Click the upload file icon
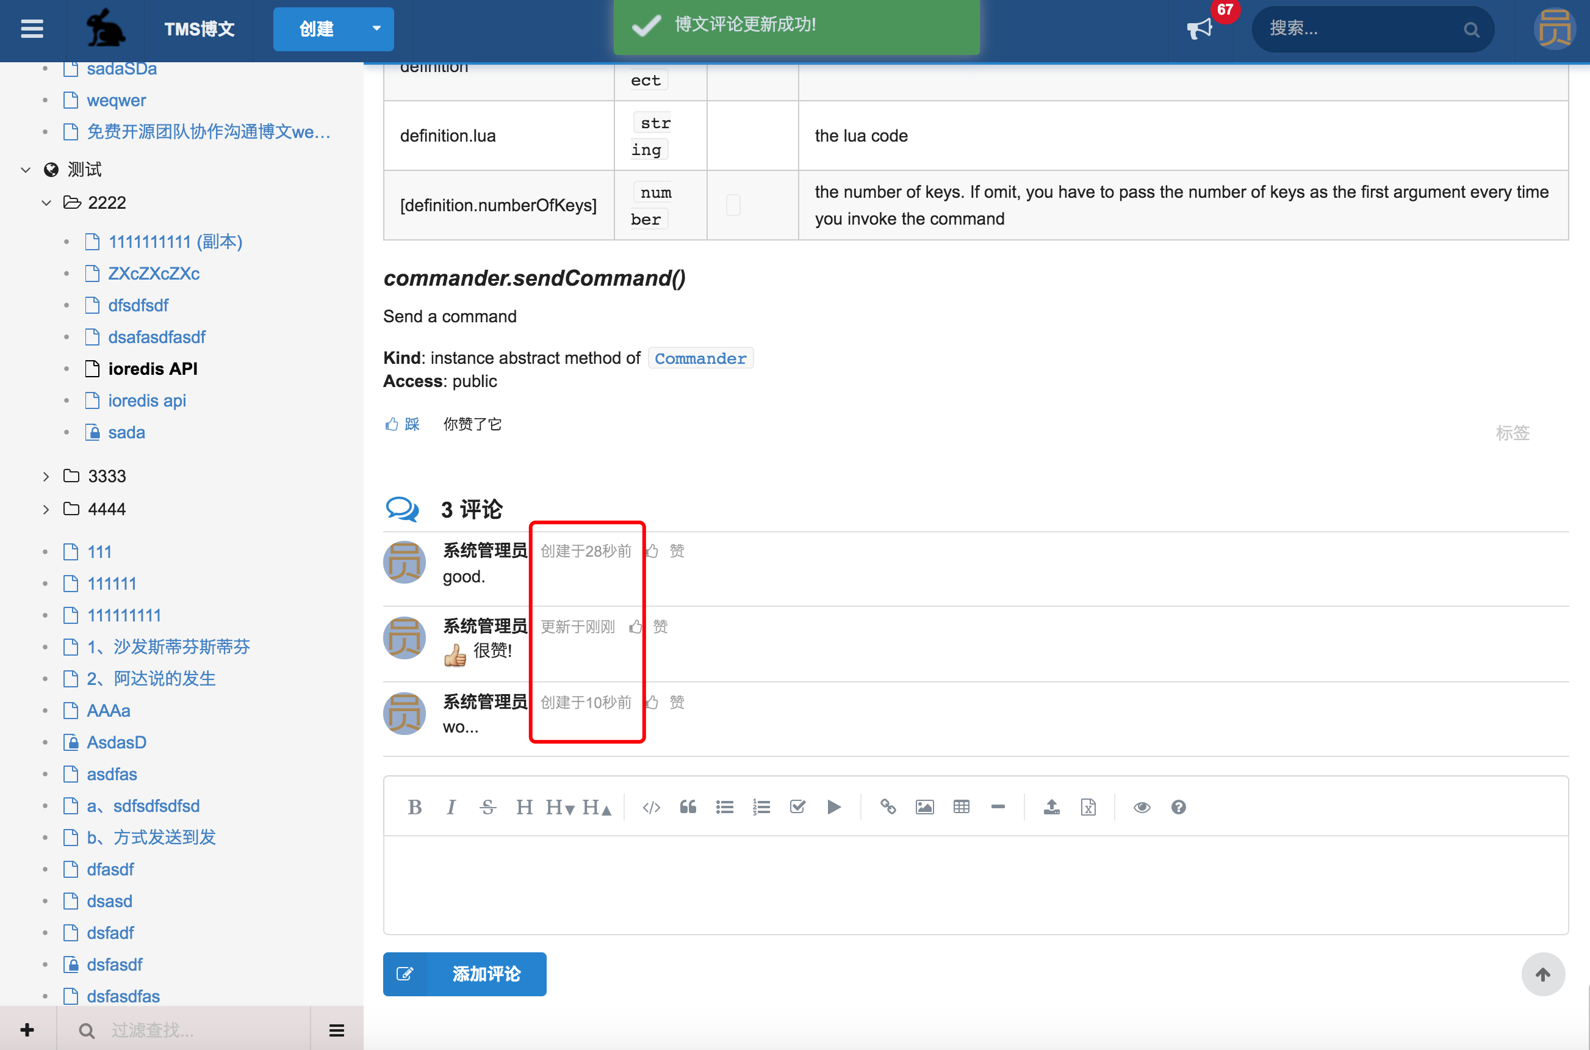Viewport: 1590px width, 1050px height. click(1052, 807)
